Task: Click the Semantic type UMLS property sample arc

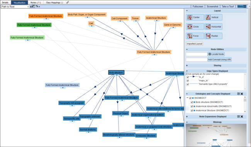Action: pos(193,84)
